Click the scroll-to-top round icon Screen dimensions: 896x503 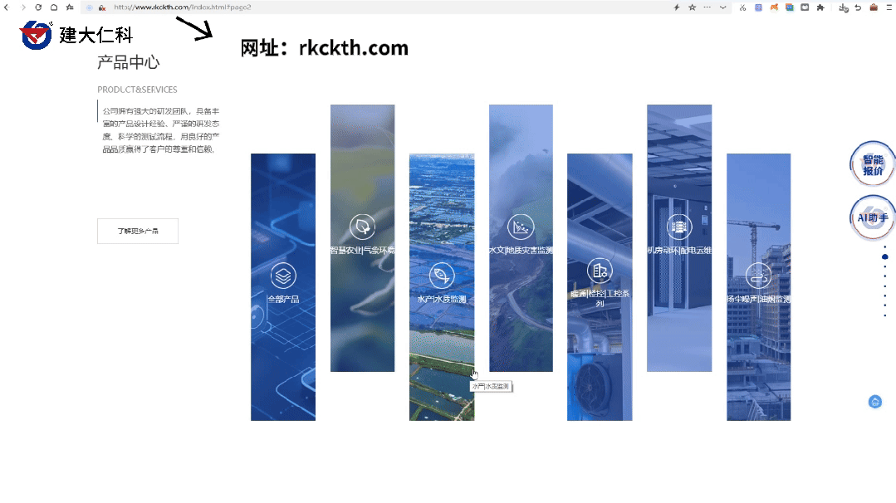tap(874, 402)
